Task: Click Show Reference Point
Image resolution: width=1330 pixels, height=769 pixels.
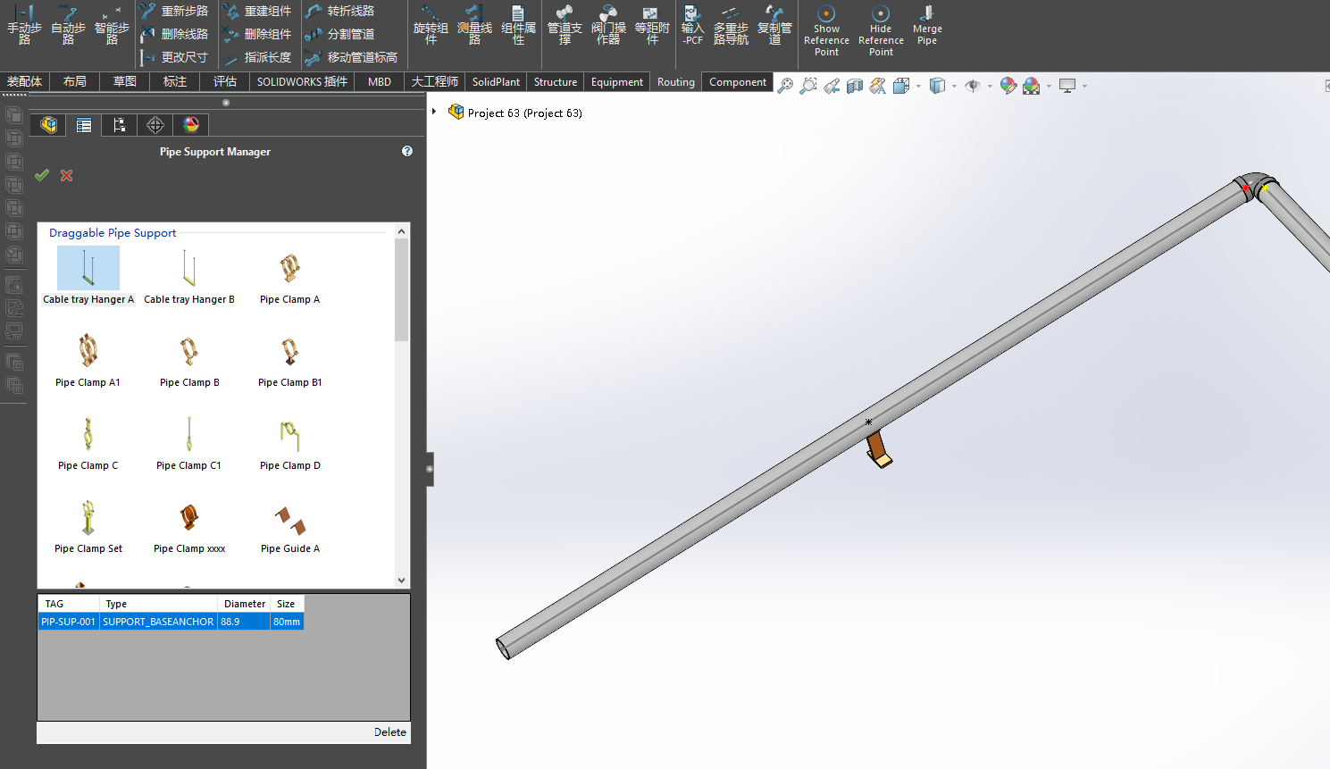Action: (x=826, y=30)
